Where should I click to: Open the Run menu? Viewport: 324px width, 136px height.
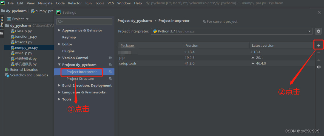click(x=89, y=3)
